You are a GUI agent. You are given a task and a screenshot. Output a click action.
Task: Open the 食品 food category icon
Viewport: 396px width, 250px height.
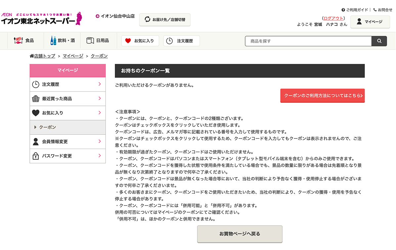(x=18, y=41)
